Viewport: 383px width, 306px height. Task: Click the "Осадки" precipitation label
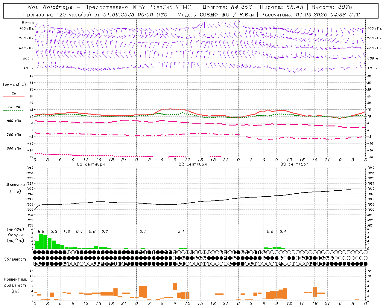click(x=15, y=235)
